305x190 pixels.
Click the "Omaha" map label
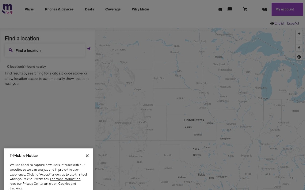(207, 104)
